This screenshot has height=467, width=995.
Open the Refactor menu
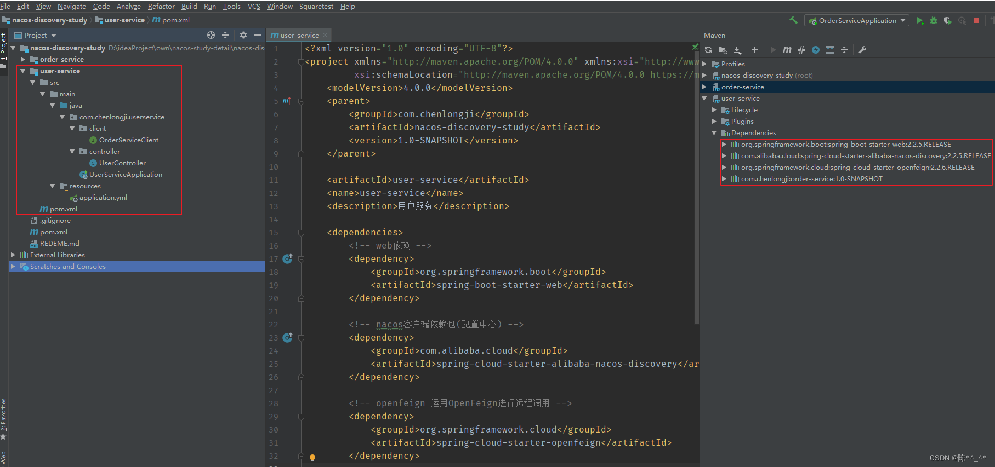161,6
